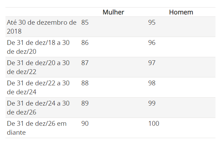Click the value 89 under Mulher
This screenshot has width=223, height=146.
pos(85,103)
